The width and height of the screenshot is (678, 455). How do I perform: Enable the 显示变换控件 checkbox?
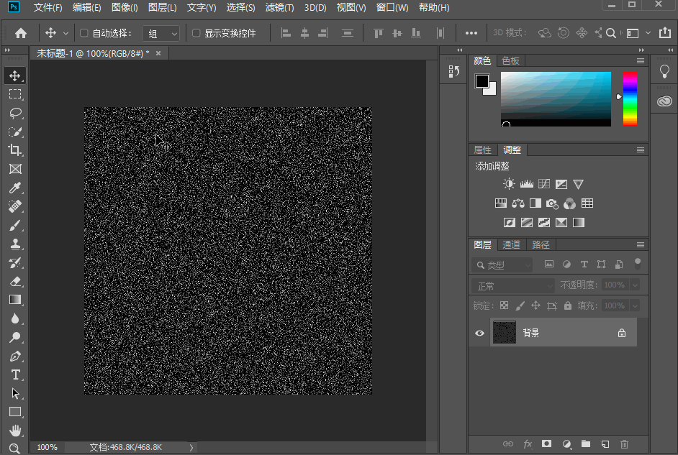click(x=196, y=33)
